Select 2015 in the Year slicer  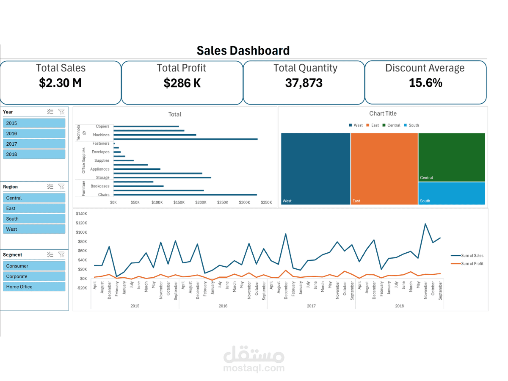pyautogui.click(x=34, y=123)
